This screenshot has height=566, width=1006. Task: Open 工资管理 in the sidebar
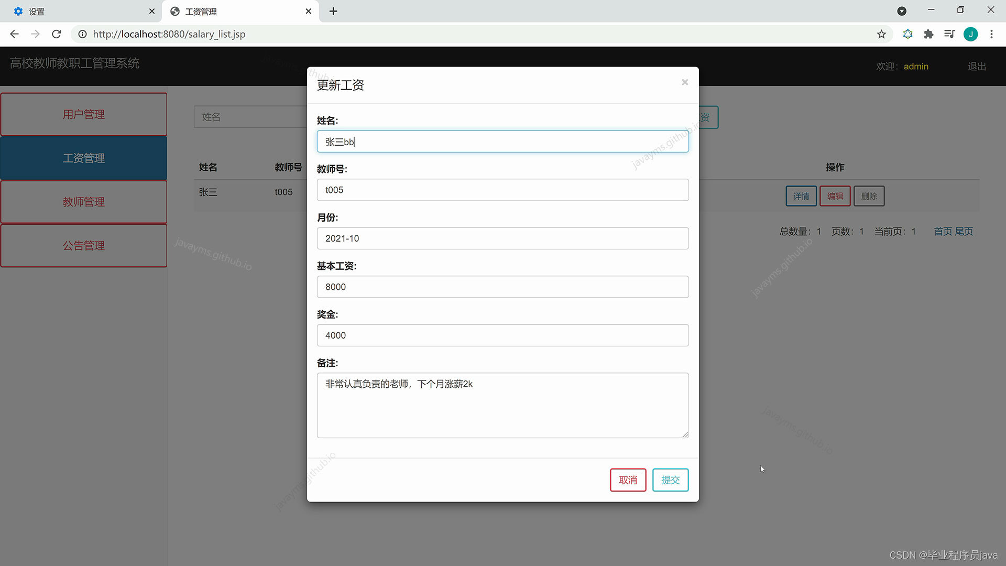click(x=84, y=158)
